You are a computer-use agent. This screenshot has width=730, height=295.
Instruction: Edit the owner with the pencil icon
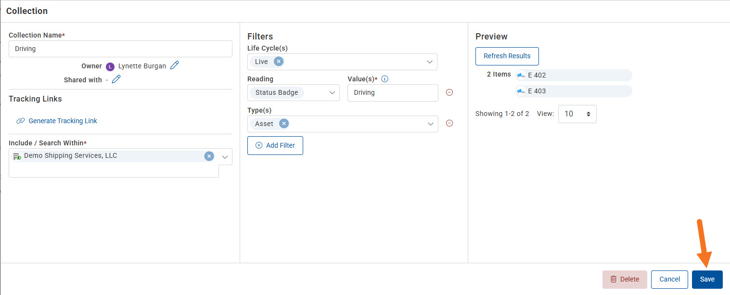[x=175, y=65]
